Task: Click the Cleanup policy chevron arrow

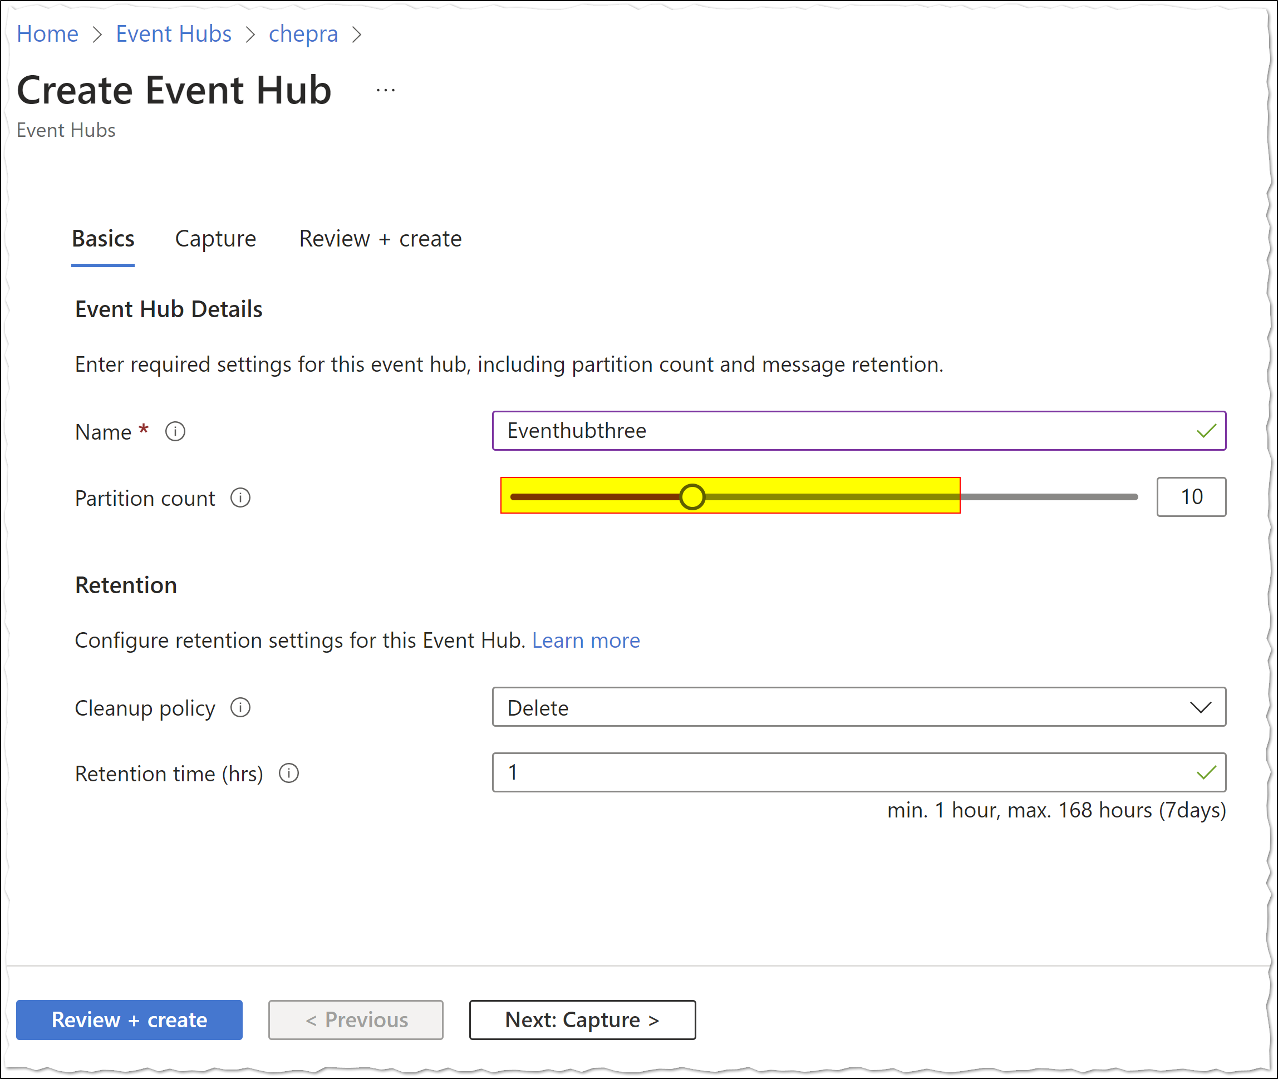Action: point(1200,708)
